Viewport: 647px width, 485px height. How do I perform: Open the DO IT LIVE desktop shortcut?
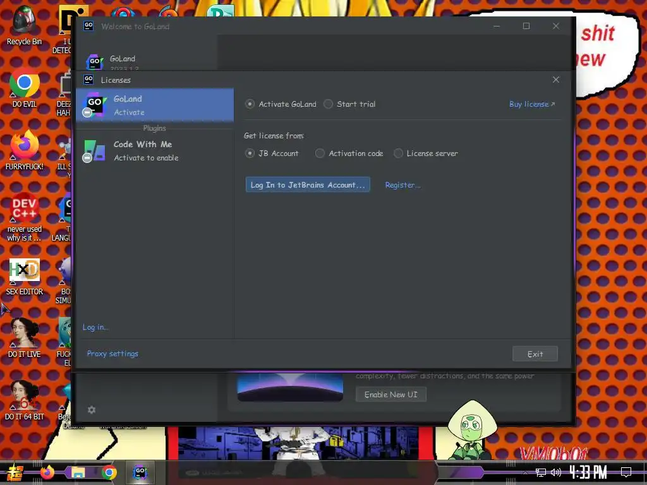click(x=25, y=338)
